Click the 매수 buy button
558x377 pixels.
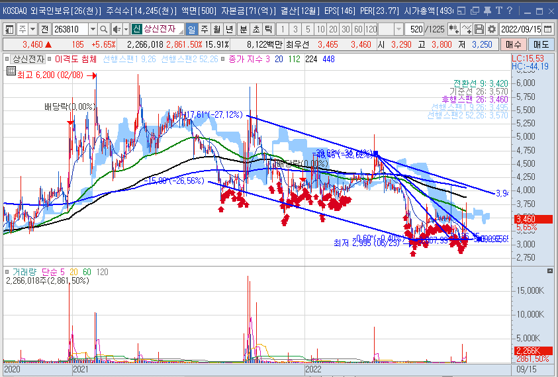(x=514, y=44)
